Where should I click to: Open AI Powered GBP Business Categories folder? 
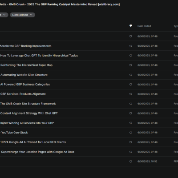coord(25,85)
